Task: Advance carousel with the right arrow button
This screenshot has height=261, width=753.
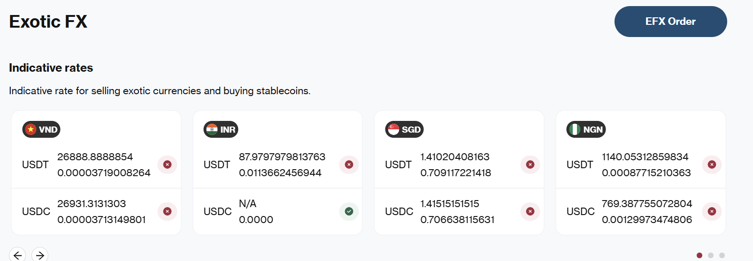Action: (40, 255)
